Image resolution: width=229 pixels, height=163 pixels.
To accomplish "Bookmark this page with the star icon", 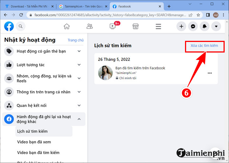I will (x=198, y=15).
